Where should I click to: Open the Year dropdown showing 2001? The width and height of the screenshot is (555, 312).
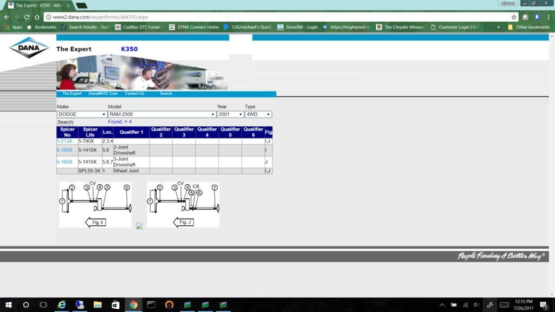[230, 114]
